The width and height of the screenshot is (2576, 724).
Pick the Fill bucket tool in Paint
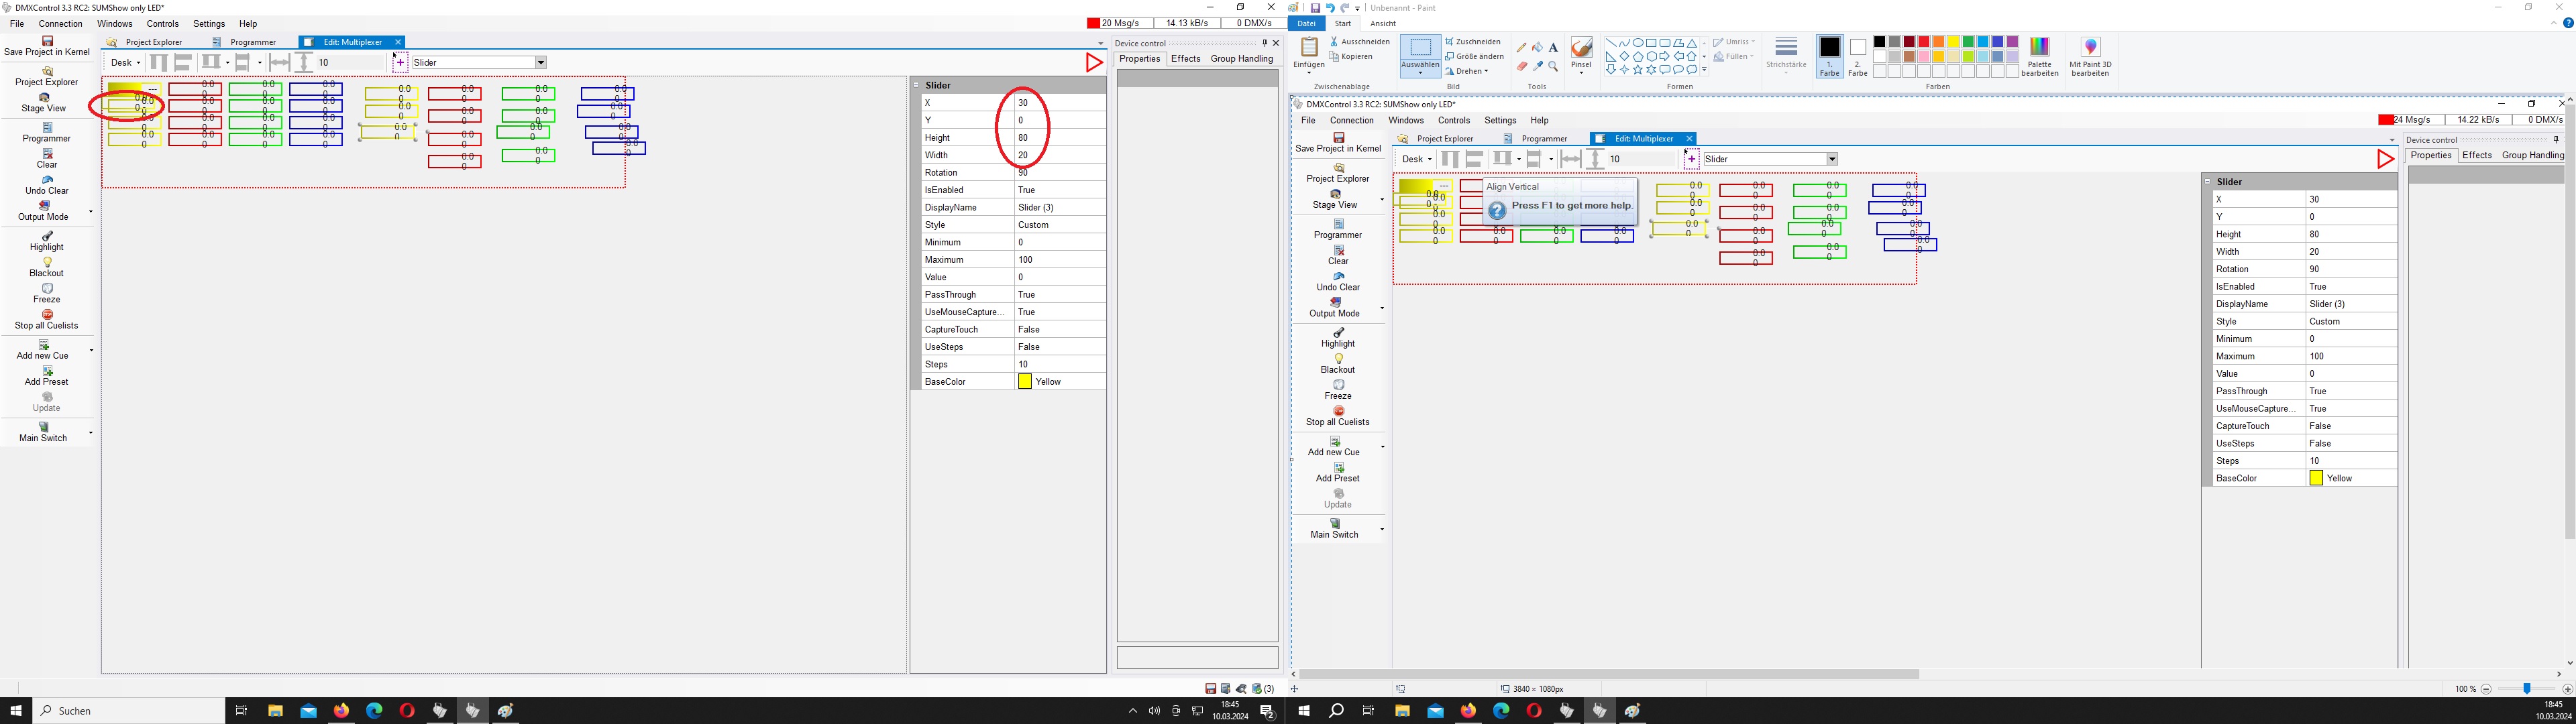pyautogui.click(x=1538, y=47)
